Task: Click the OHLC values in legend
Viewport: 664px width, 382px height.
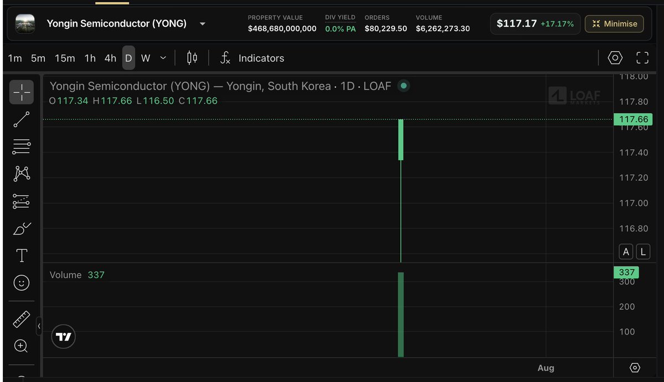Action: coord(133,101)
